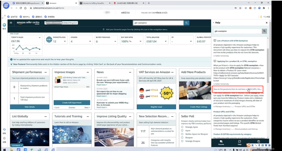The height and width of the screenshot is (151, 282).
Task: Click the browser back arrow
Action: pos(12,8)
